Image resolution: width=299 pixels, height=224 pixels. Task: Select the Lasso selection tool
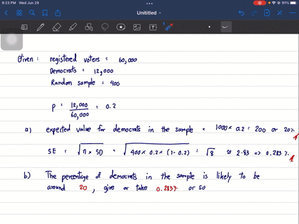[105, 27]
